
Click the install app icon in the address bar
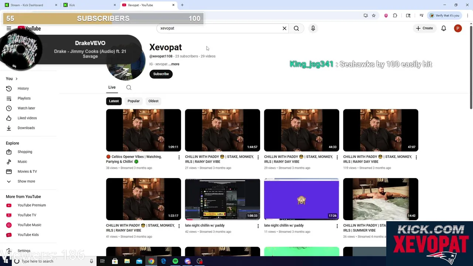tap(365, 16)
